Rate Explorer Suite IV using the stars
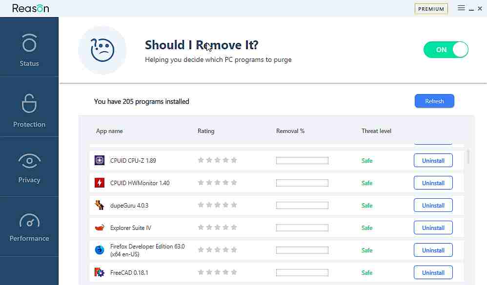The image size is (487, 285). [218, 228]
